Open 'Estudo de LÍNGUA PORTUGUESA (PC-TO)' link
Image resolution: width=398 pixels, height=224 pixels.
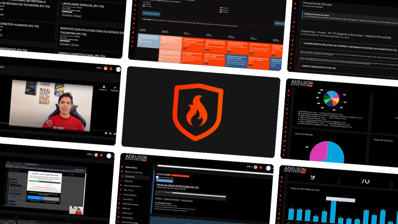(x=178, y=186)
